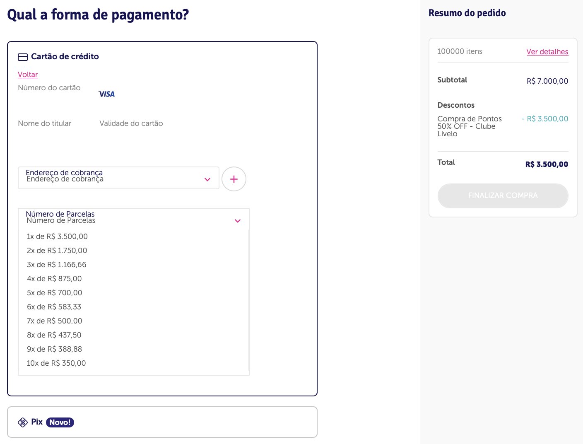583x444 pixels.
Task: Select the Pix payment option
Action: [x=162, y=422]
